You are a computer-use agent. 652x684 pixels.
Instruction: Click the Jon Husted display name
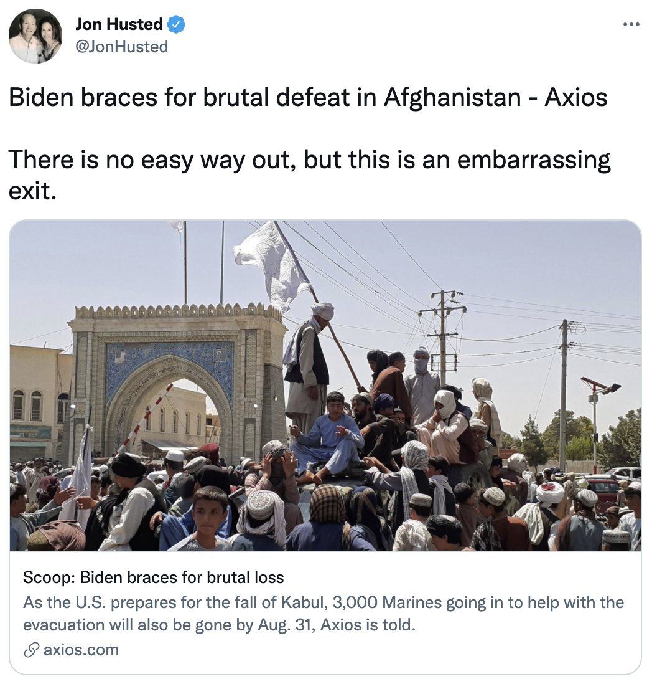click(119, 24)
